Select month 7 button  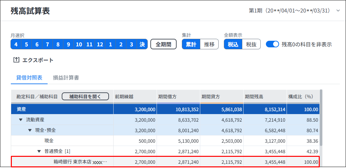tap(48, 44)
